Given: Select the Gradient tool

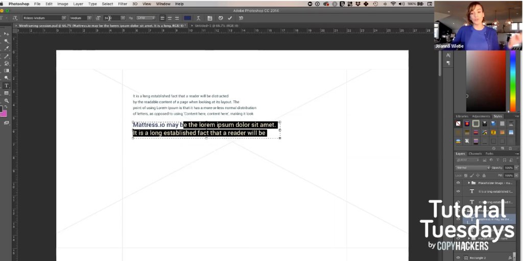Looking at the screenshot, I should click(x=6, y=70).
